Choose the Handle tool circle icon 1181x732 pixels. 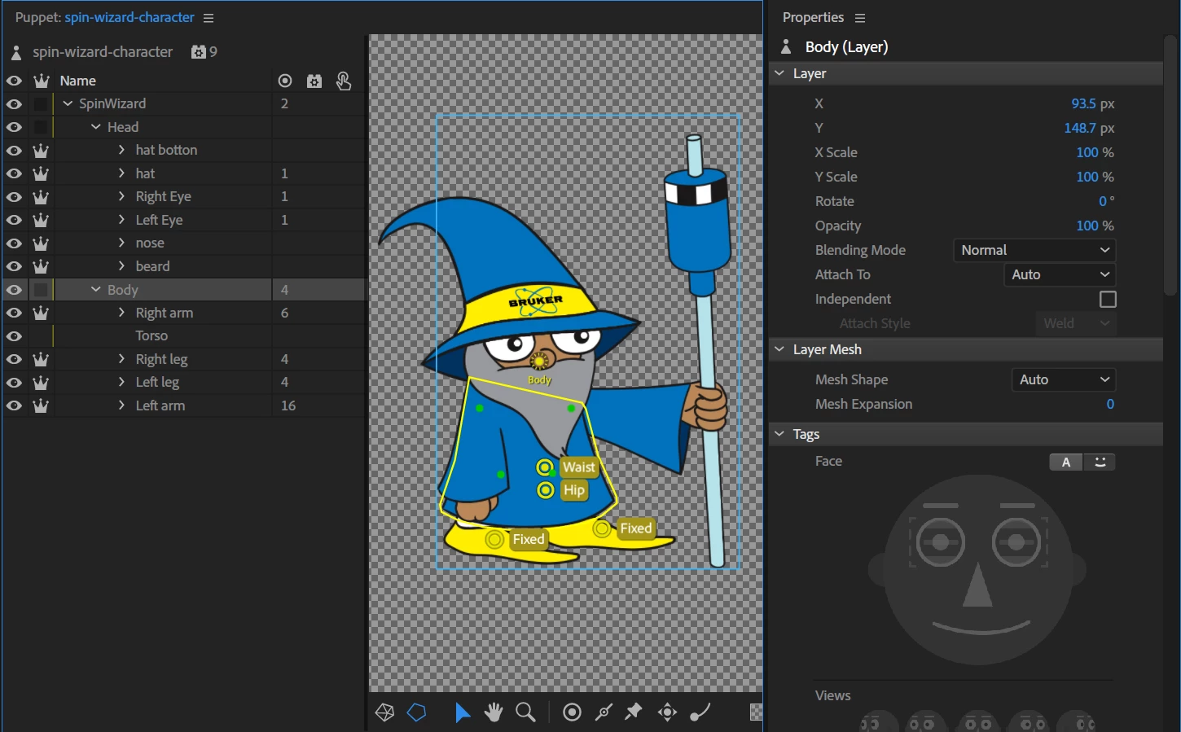573,712
